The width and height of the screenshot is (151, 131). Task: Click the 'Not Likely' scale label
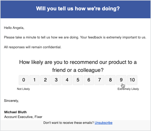[23, 89]
